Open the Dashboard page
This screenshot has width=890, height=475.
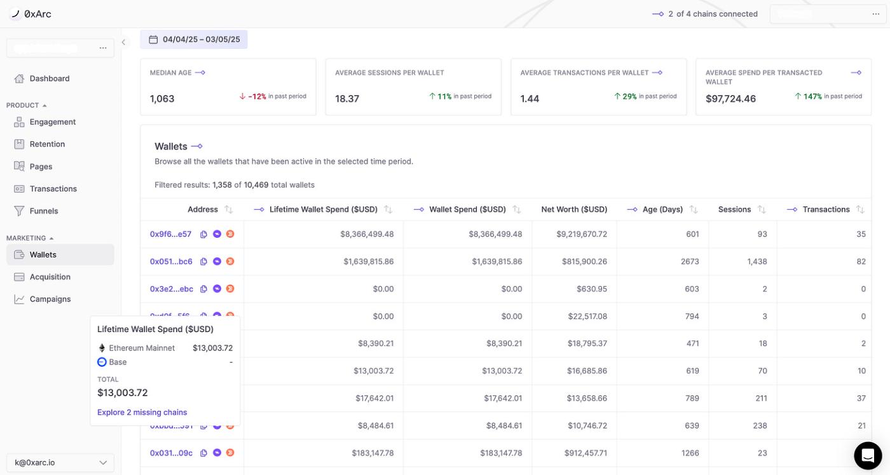pyautogui.click(x=50, y=79)
